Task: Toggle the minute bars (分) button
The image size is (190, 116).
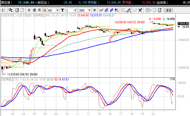Action: click(x=45, y=10)
